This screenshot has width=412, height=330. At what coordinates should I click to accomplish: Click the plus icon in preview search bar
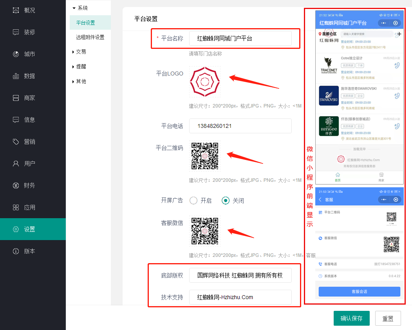(x=399, y=34)
